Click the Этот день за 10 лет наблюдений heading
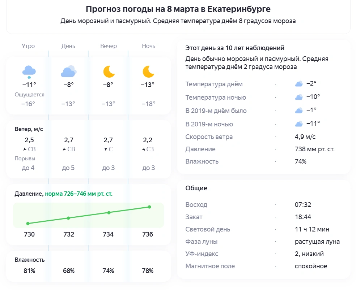The image size is (356, 290). coord(235,48)
